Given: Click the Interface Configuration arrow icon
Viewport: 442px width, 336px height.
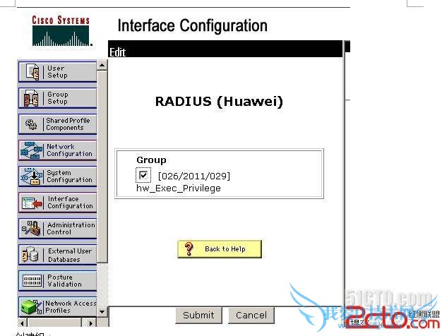Looking at the screenshot, I should point(32,203).
